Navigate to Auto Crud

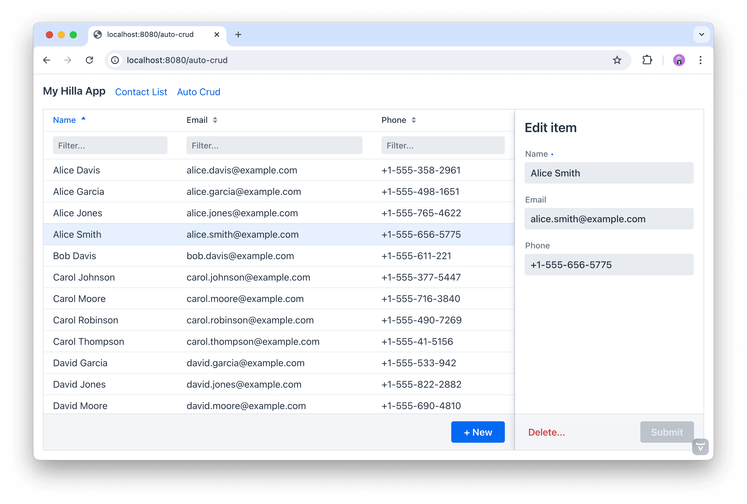coord(198,92)
